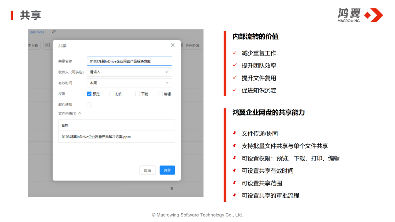Image resolution: width=395 pixels, height=222 pixels.
Task: Click the 内部流转的价值 heading
Action: (255, 37)
